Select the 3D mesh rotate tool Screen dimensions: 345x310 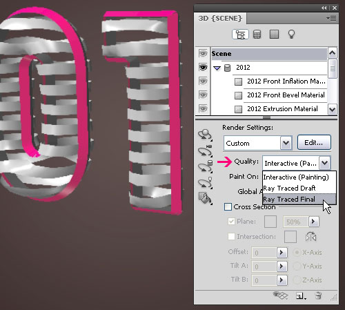[x=205, y=166]
